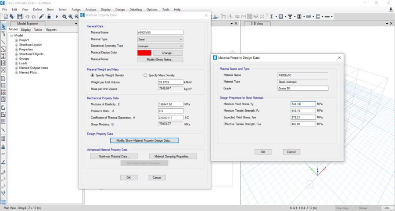The image size is (395, 211).
Task: Click OK in Material Property Design Data
Action: pyautogui.click(x=263, y=152)
